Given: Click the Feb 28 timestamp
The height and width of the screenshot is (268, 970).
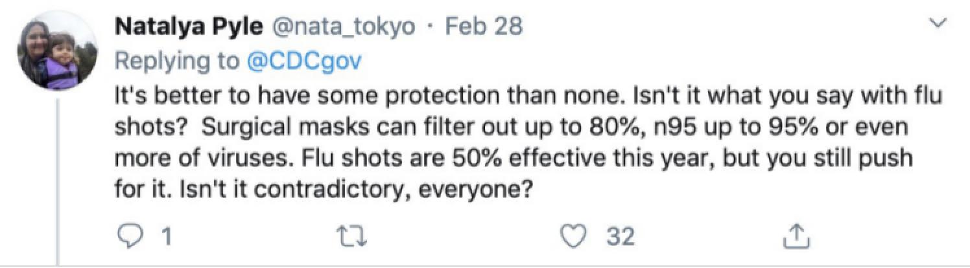Looking at the screenshot, I should point(486,28).
